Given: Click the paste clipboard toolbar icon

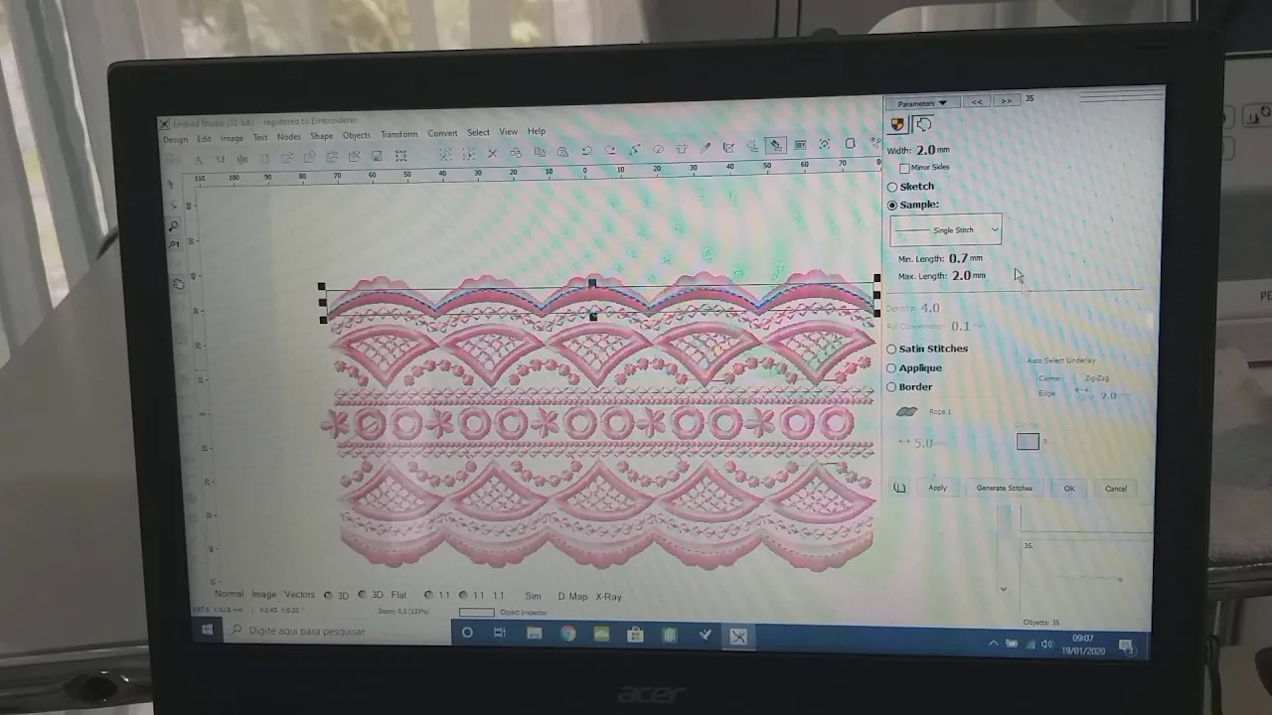Looking at the screenshot, I should pos(562,152).
